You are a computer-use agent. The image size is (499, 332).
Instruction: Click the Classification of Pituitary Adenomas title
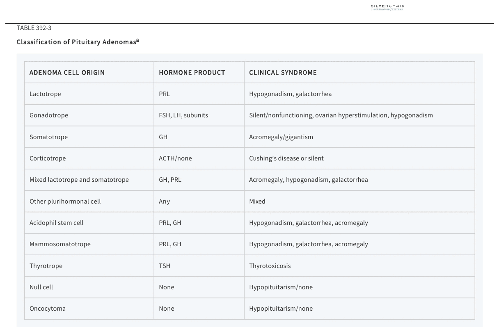[76, 42]
